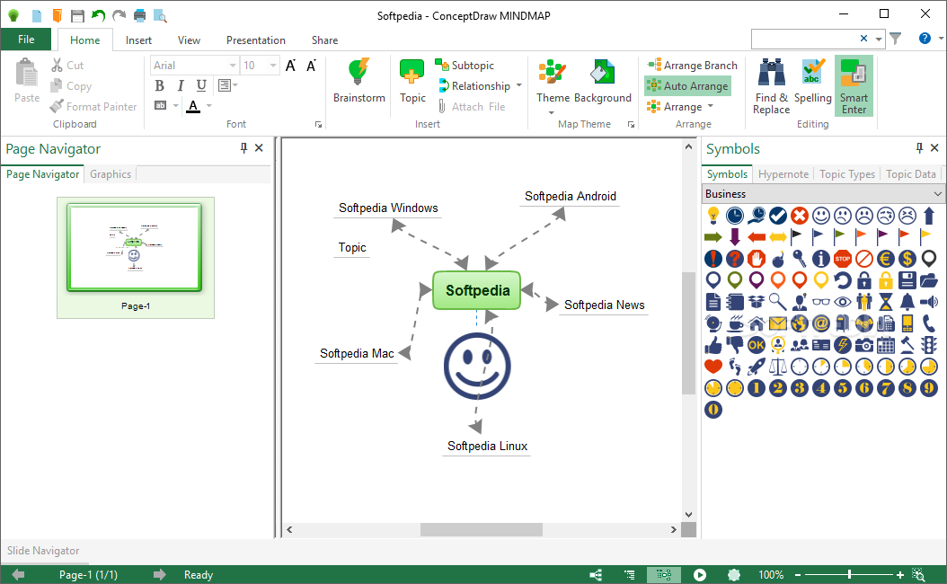Toggle Underline formatting
The width and height of the screenshot is (947, 584).
tap(201, 85)
